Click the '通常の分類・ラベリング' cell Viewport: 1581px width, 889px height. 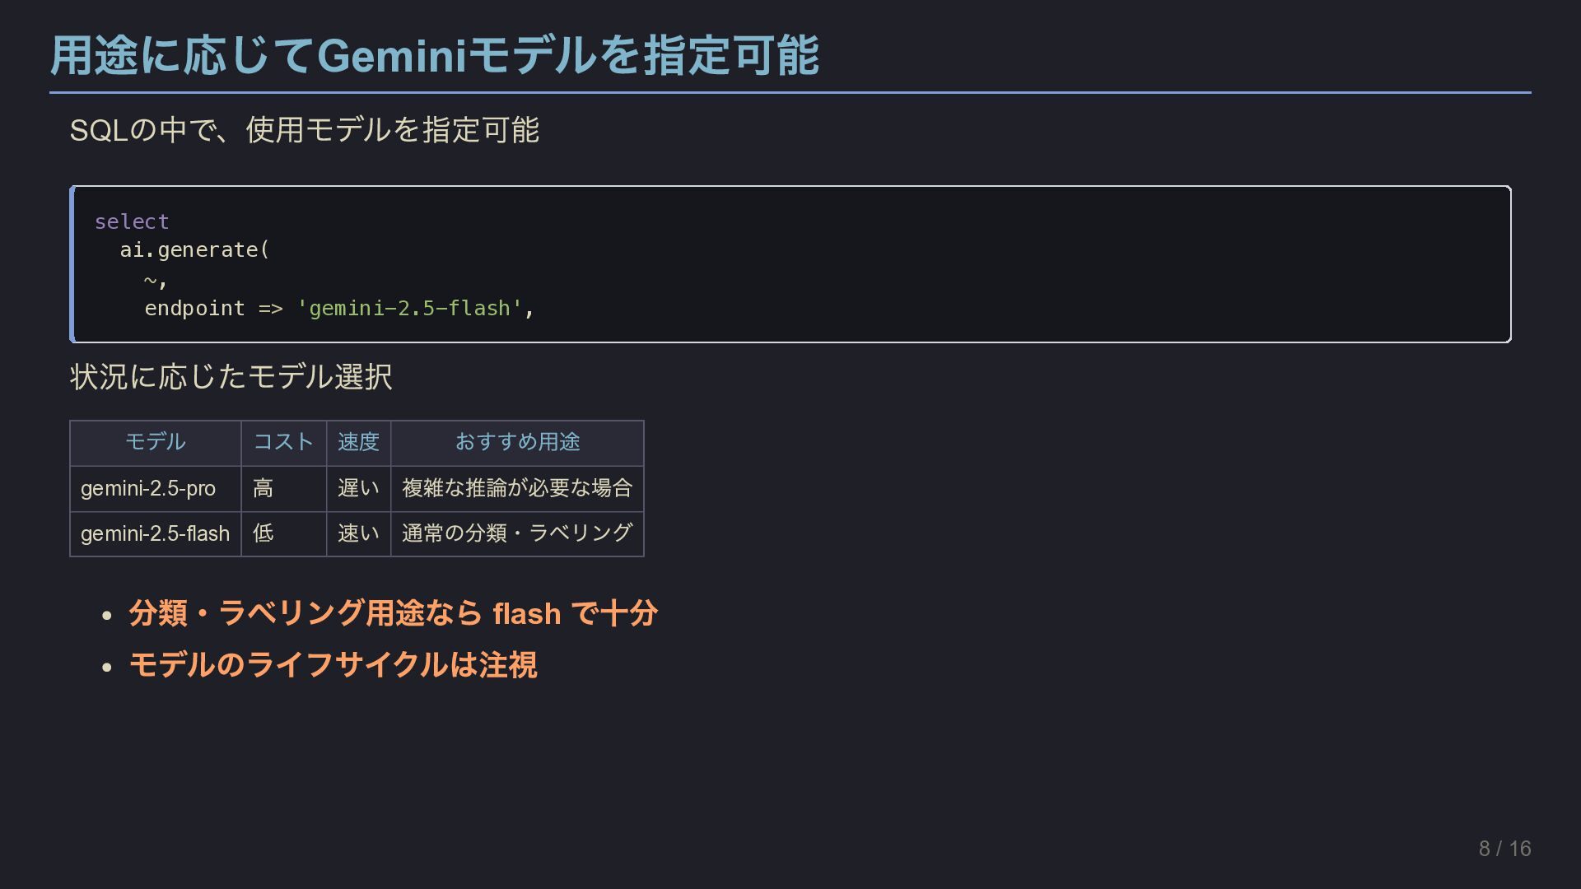(516, 533)
